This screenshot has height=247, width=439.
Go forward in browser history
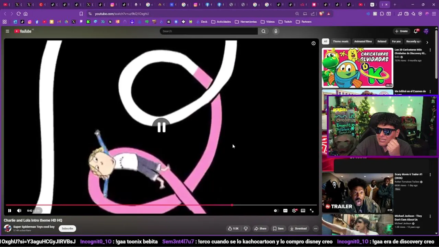tap(12, 14)
